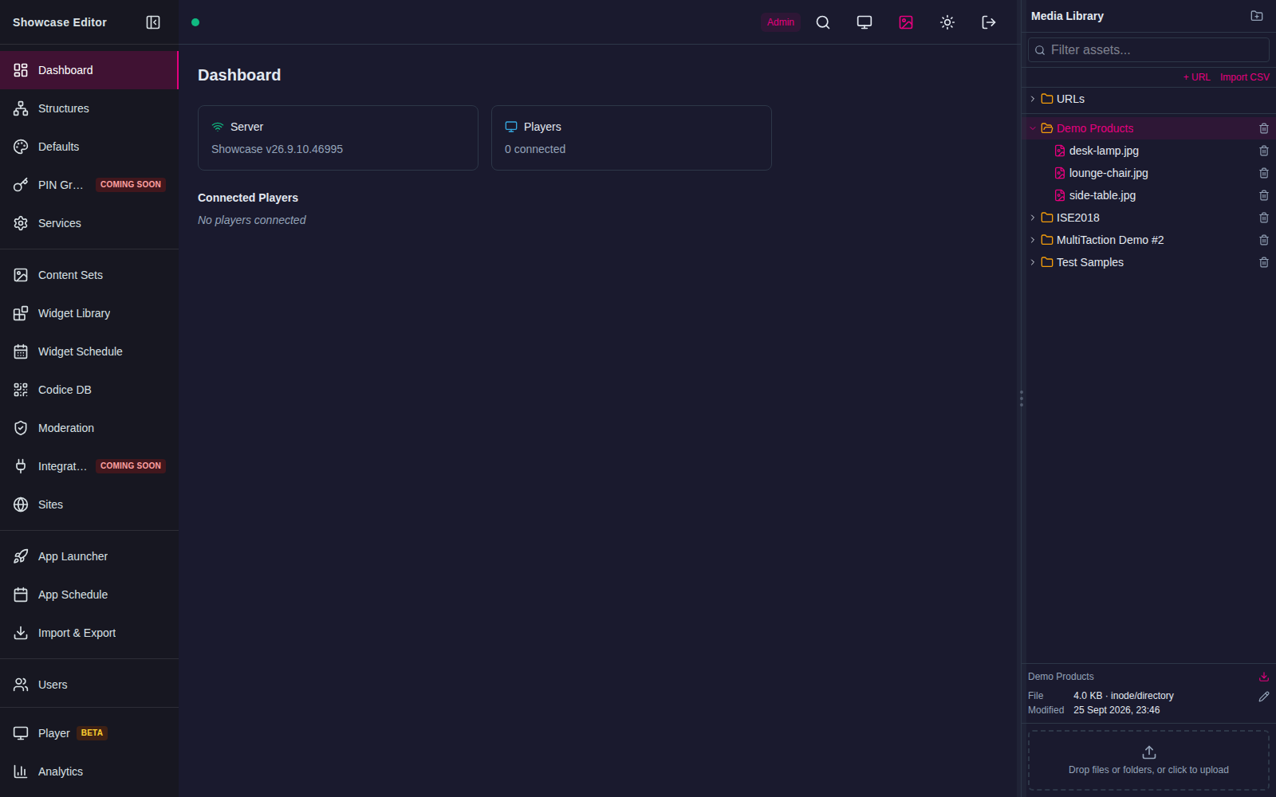Delete the Test Samples folder

[x=1264, y=262]
